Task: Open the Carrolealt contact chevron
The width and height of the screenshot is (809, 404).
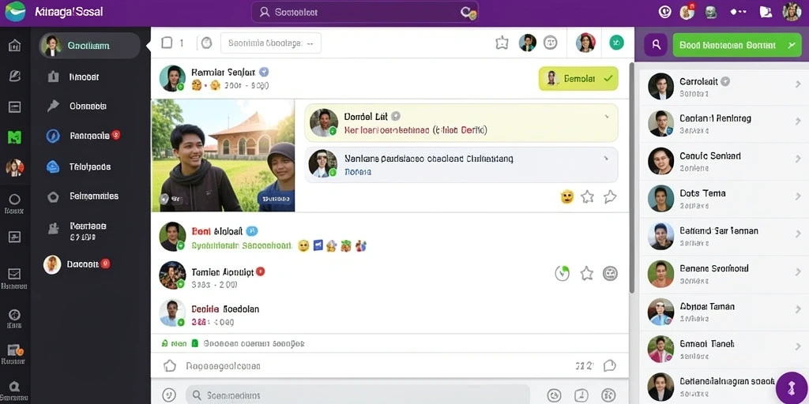Action: pos(798,84)
